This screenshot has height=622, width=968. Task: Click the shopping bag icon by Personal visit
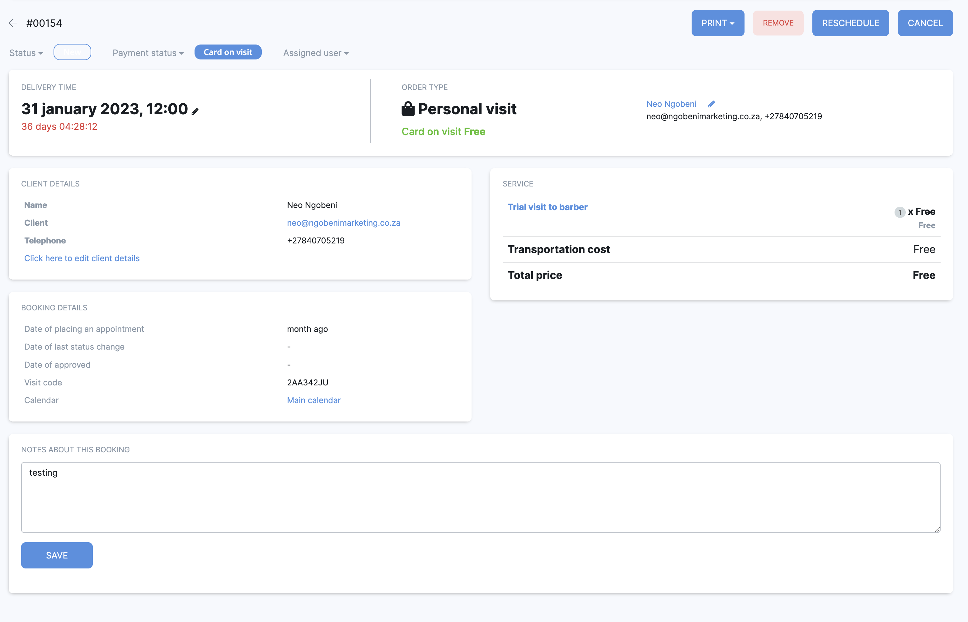[408, 109]
